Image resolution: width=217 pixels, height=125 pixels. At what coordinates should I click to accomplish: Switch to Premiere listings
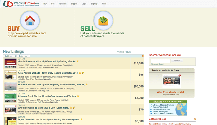(120, 52)
